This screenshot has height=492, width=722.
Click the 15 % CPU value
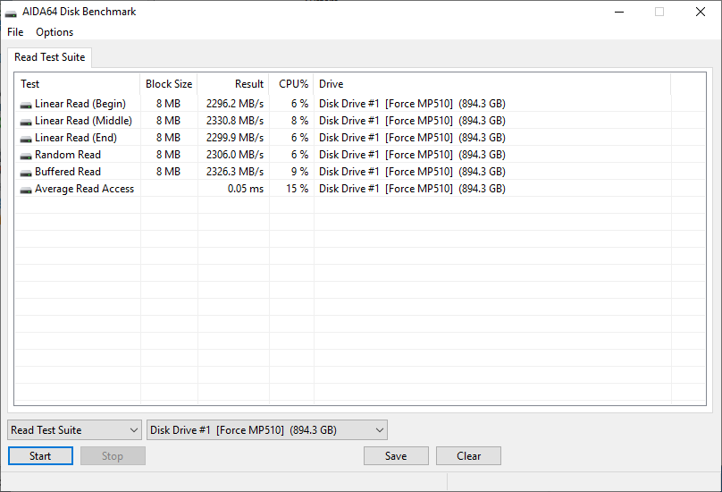tap(297, 189)
